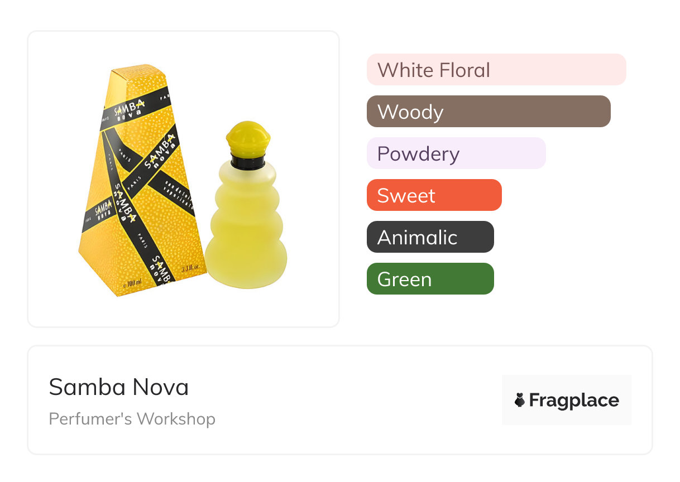Select the White Floral accord bar

point(496,70)
